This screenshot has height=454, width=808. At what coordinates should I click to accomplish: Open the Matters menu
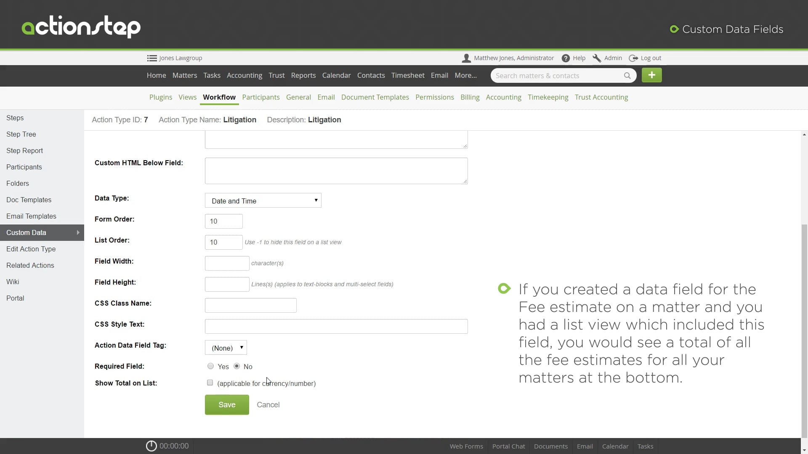pos(185,76)
